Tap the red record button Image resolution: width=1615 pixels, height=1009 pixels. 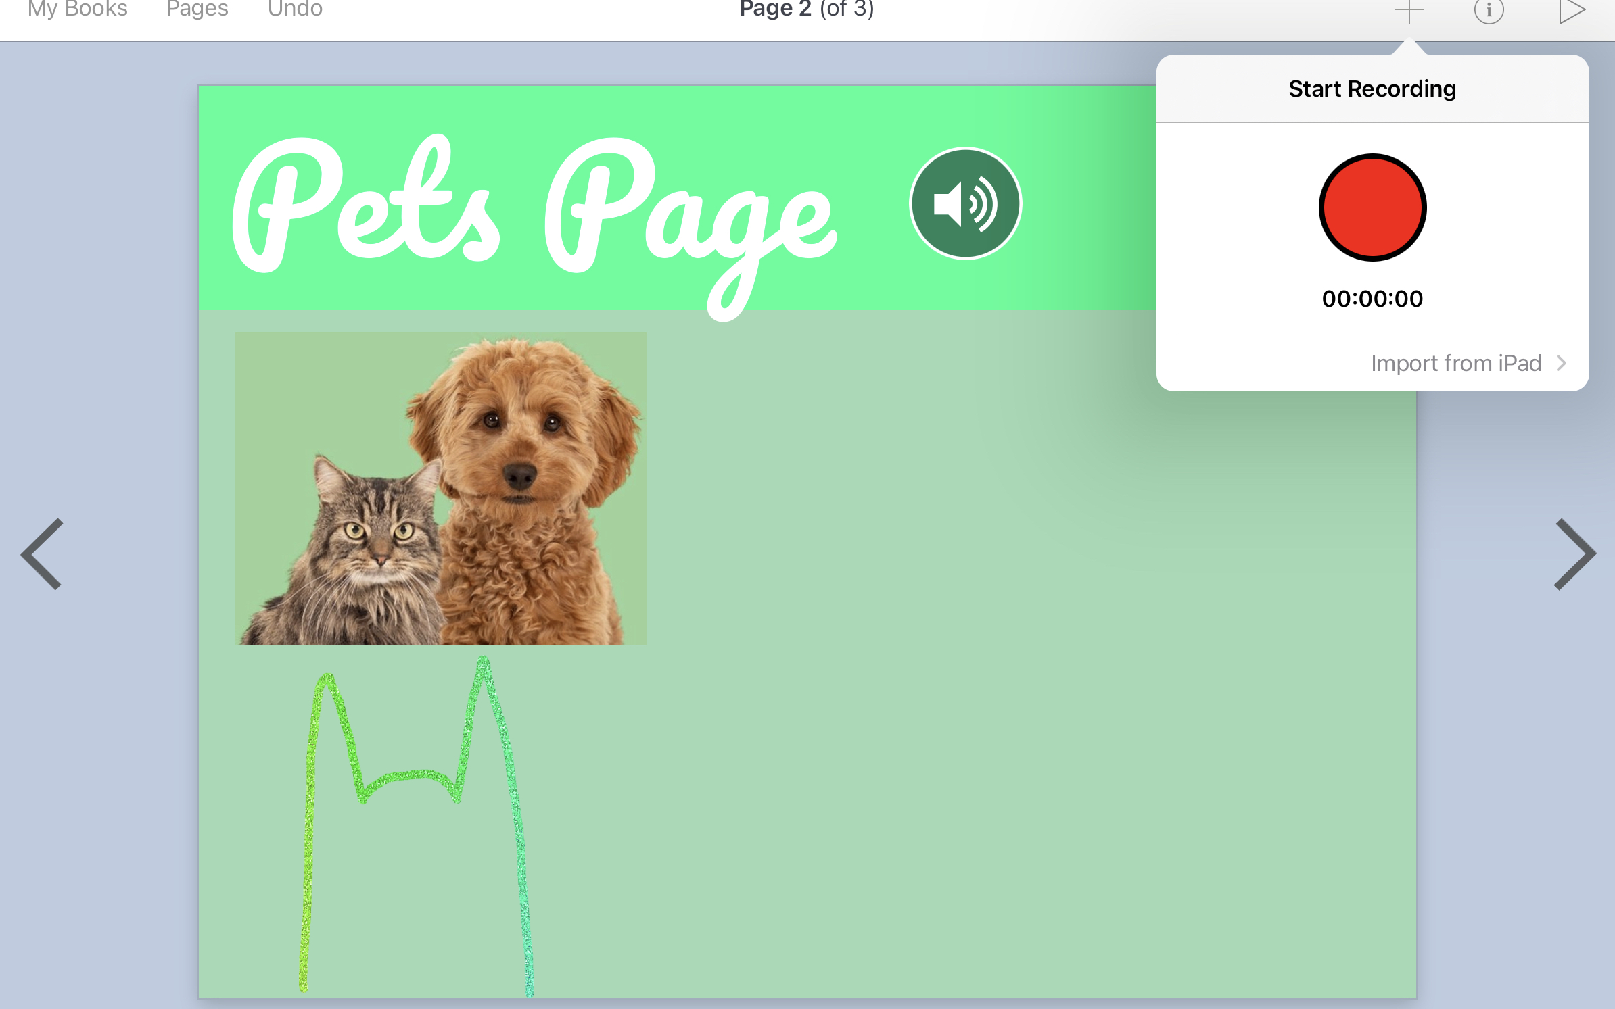pyautogui.click(x=1372, y=207)
